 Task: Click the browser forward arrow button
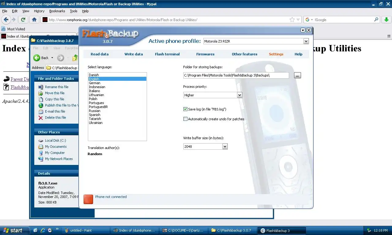(x=13, y=20)
